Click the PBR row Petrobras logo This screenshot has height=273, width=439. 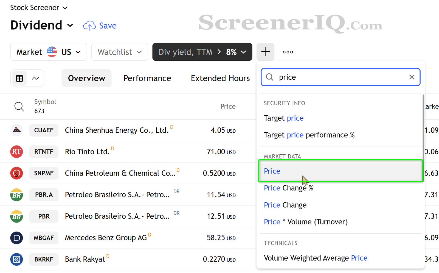(16, 216)
